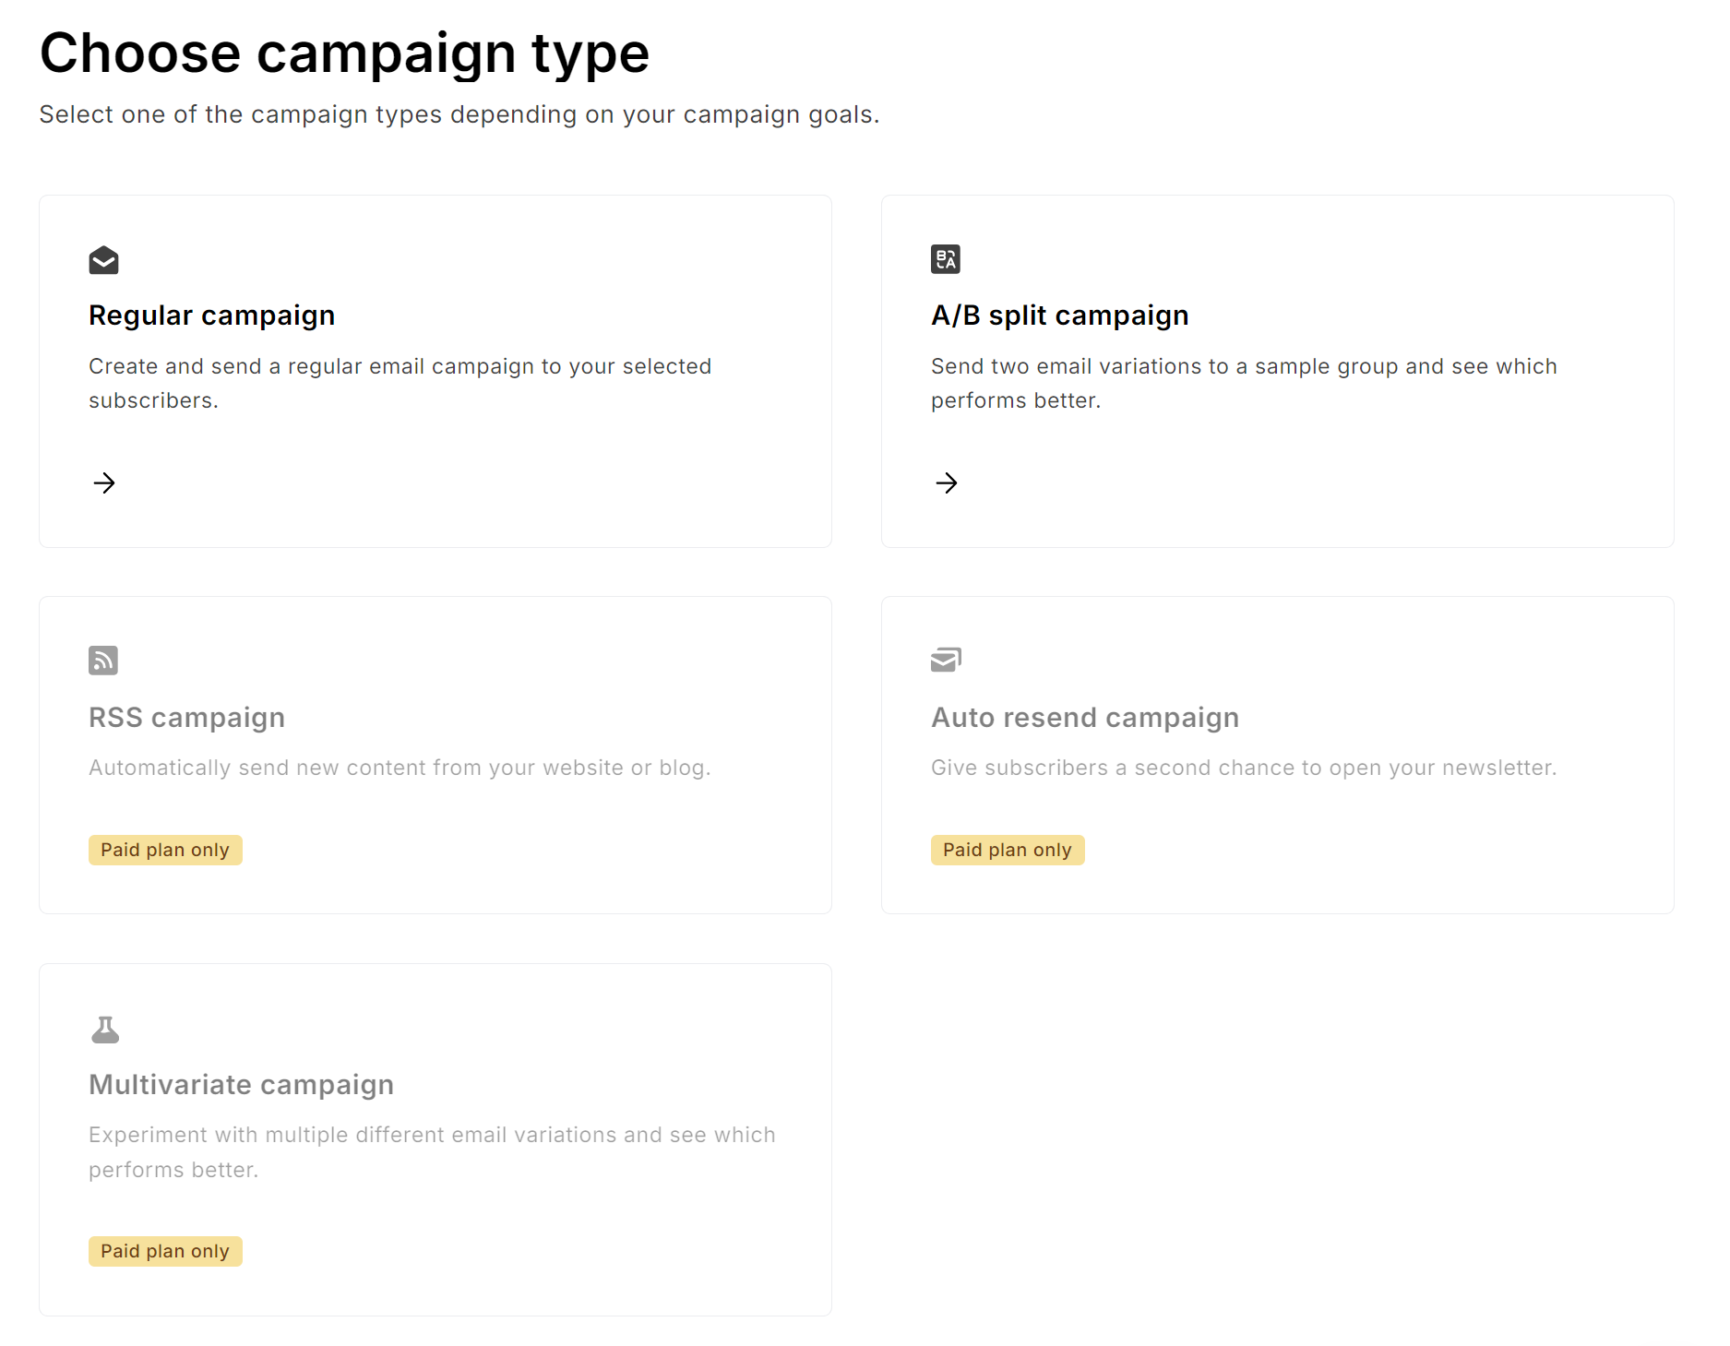
Task: Click the Auto resend campaign envelope icon
Action: tap(946, 659)
